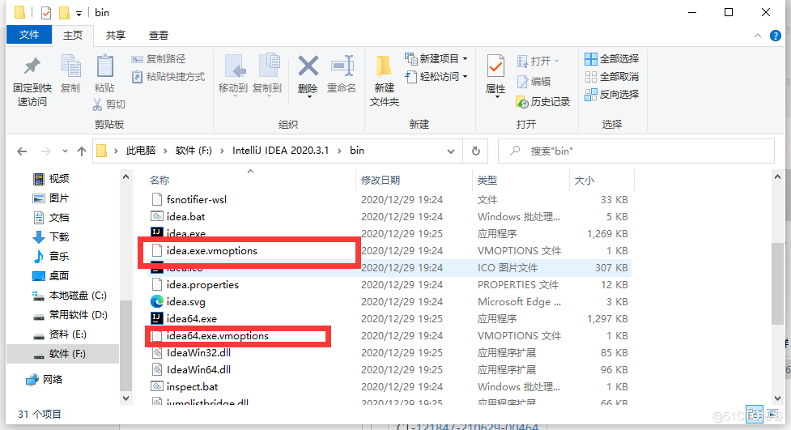The height and width of the screenshot is (430, 791).
Task: Click the Copy to (复制到) icon
Action: coord(268,66)
